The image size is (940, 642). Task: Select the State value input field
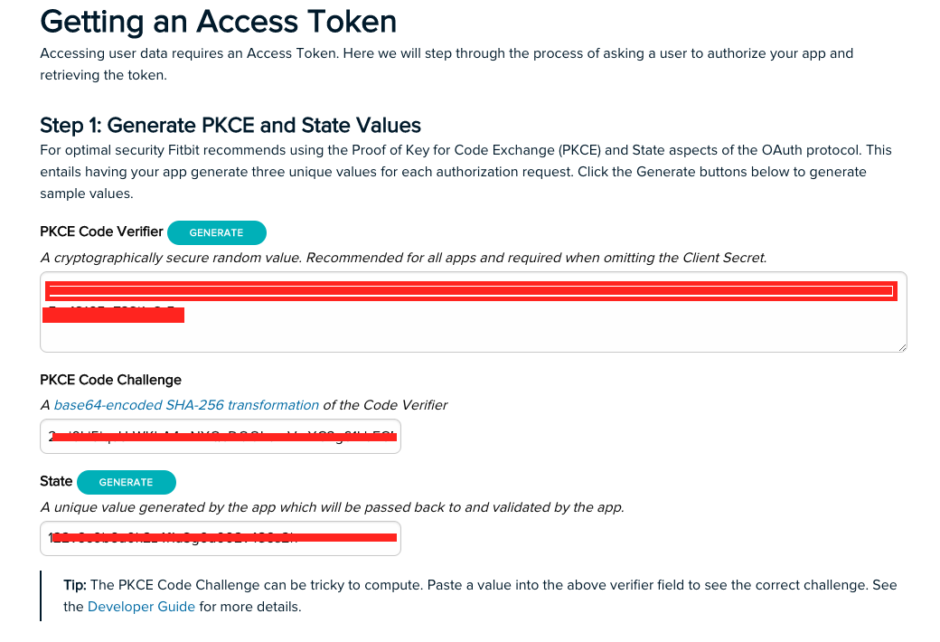tap(221, 538)
